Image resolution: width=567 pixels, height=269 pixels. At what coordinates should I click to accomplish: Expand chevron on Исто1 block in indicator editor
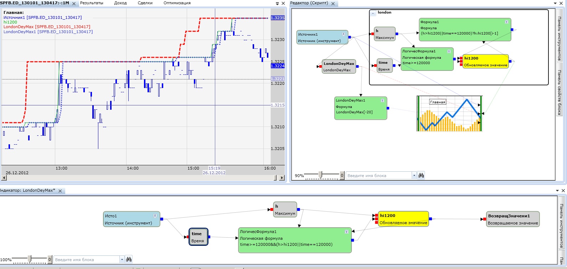155,216
